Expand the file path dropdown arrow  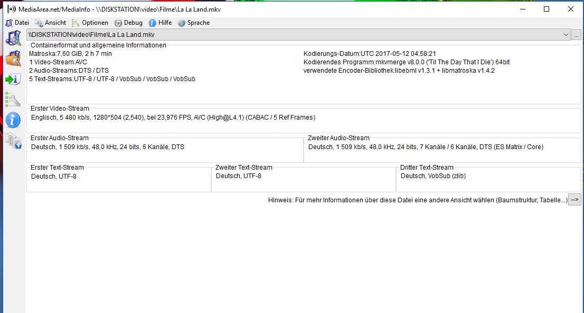tap(566, 35)
